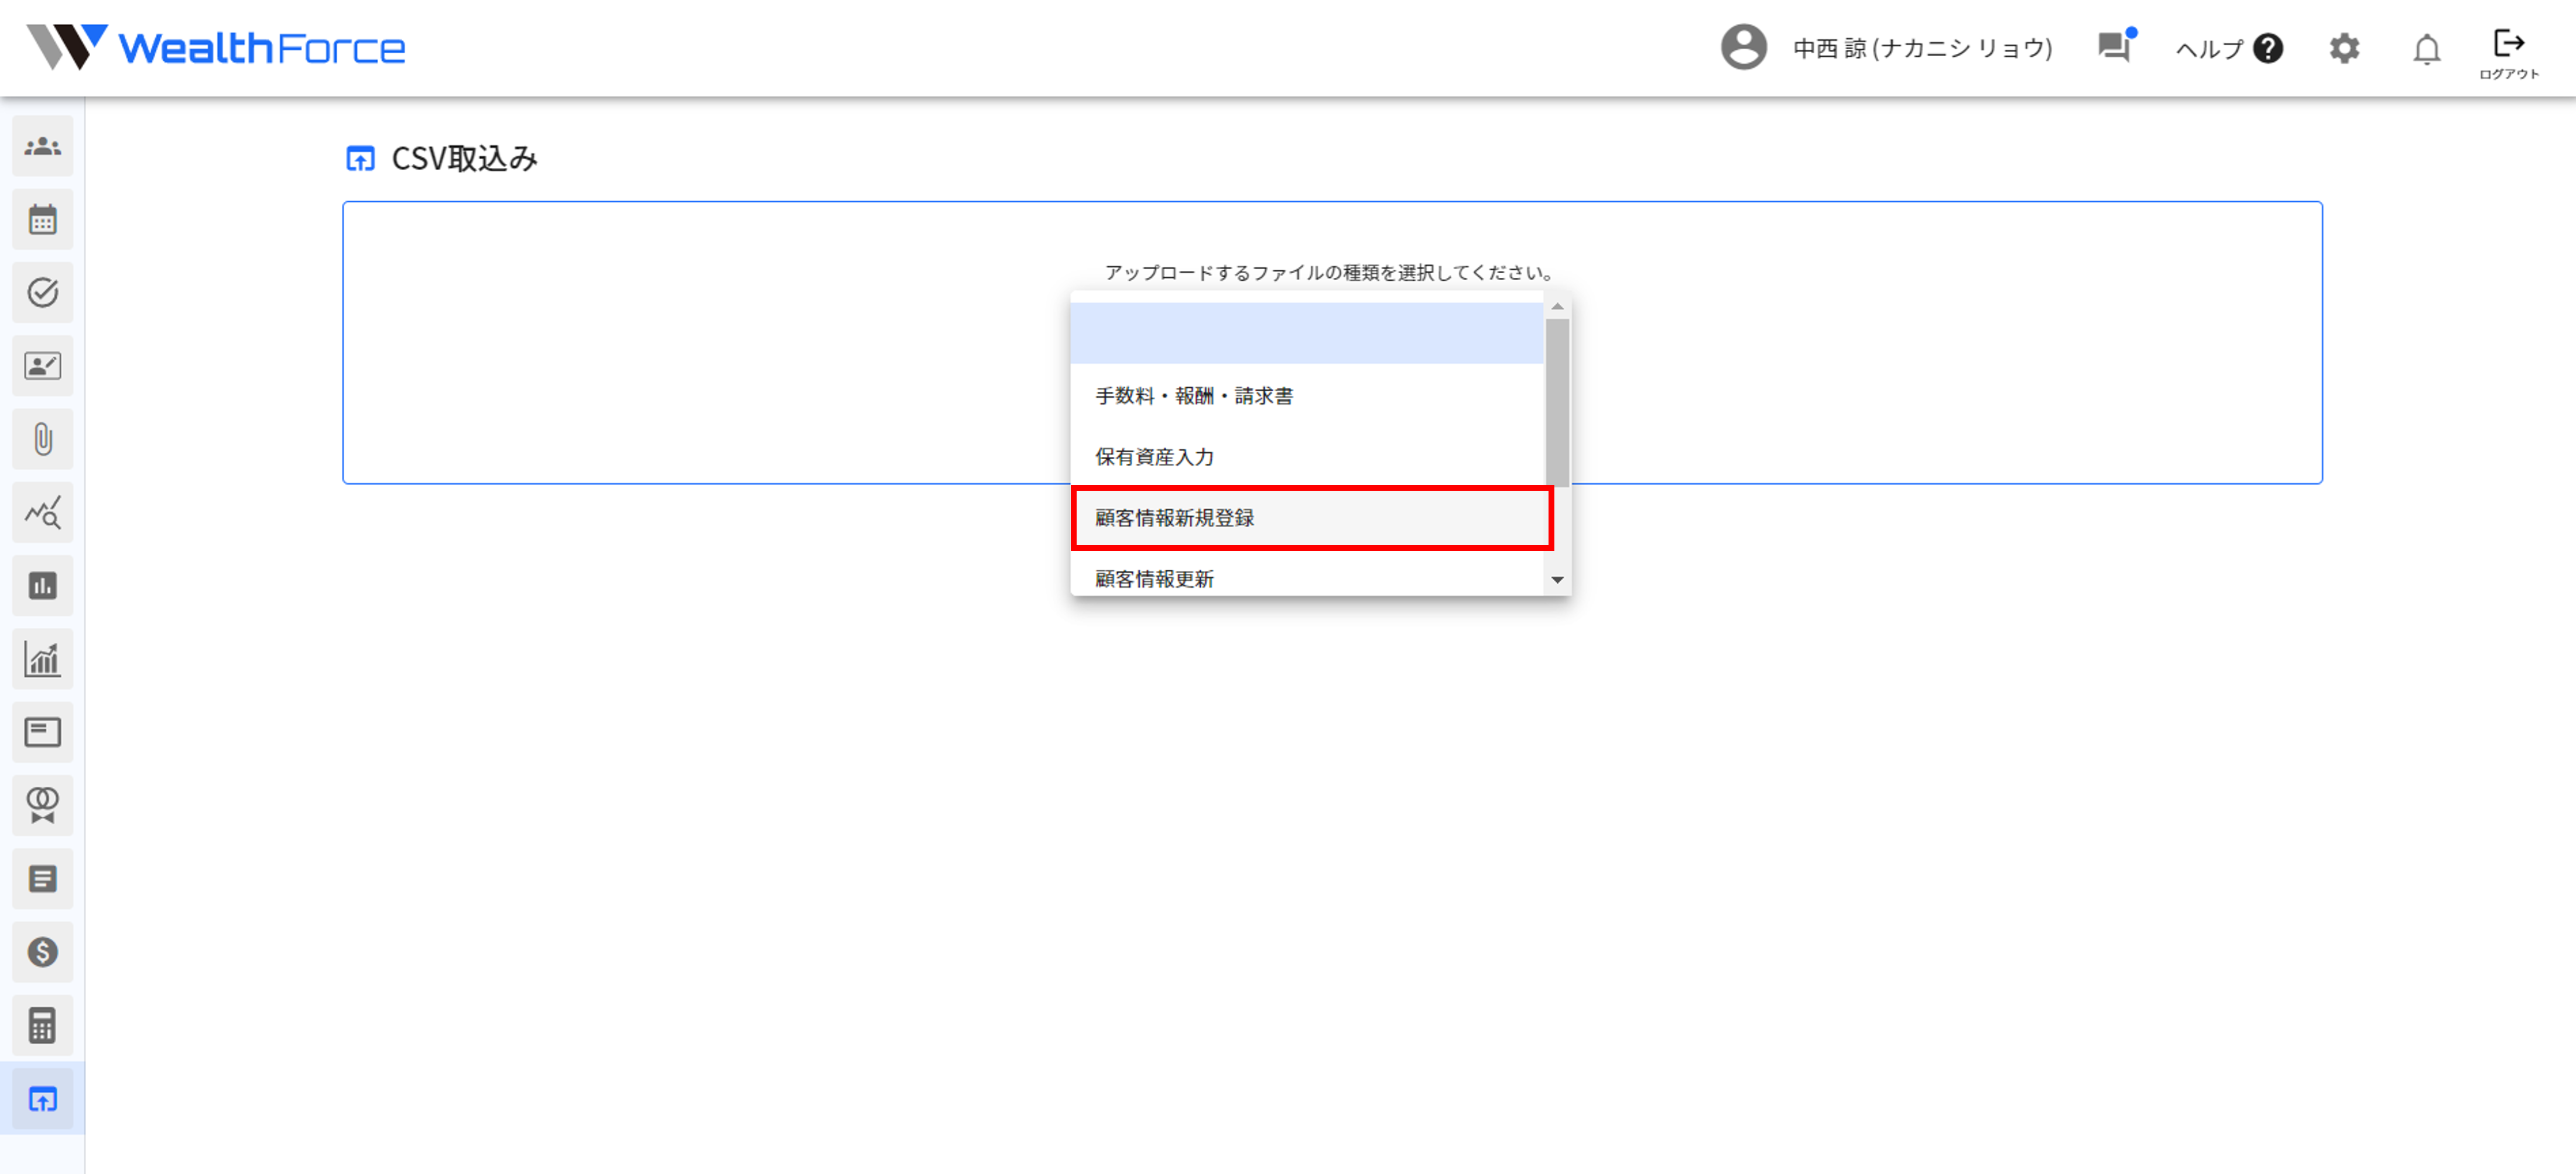Viewport: 2576px width, 1174px height.
Task: Click the chart search analysis icon
Action: (42, 512)
